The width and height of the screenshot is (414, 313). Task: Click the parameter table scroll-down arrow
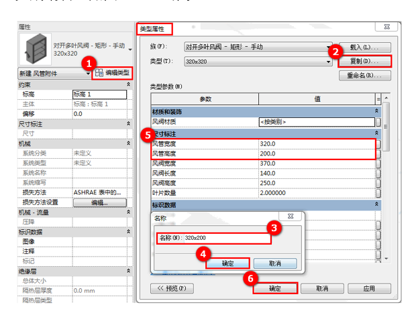tap(386, 259)
